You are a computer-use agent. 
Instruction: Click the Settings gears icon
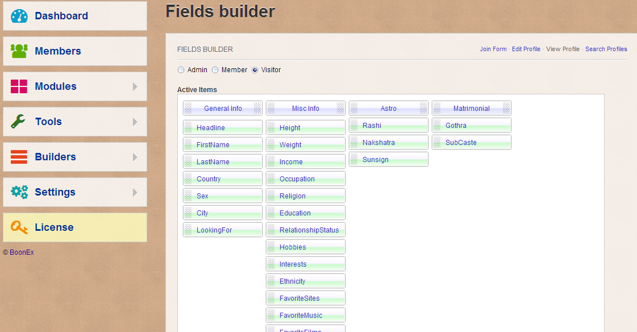click(19, 192)
